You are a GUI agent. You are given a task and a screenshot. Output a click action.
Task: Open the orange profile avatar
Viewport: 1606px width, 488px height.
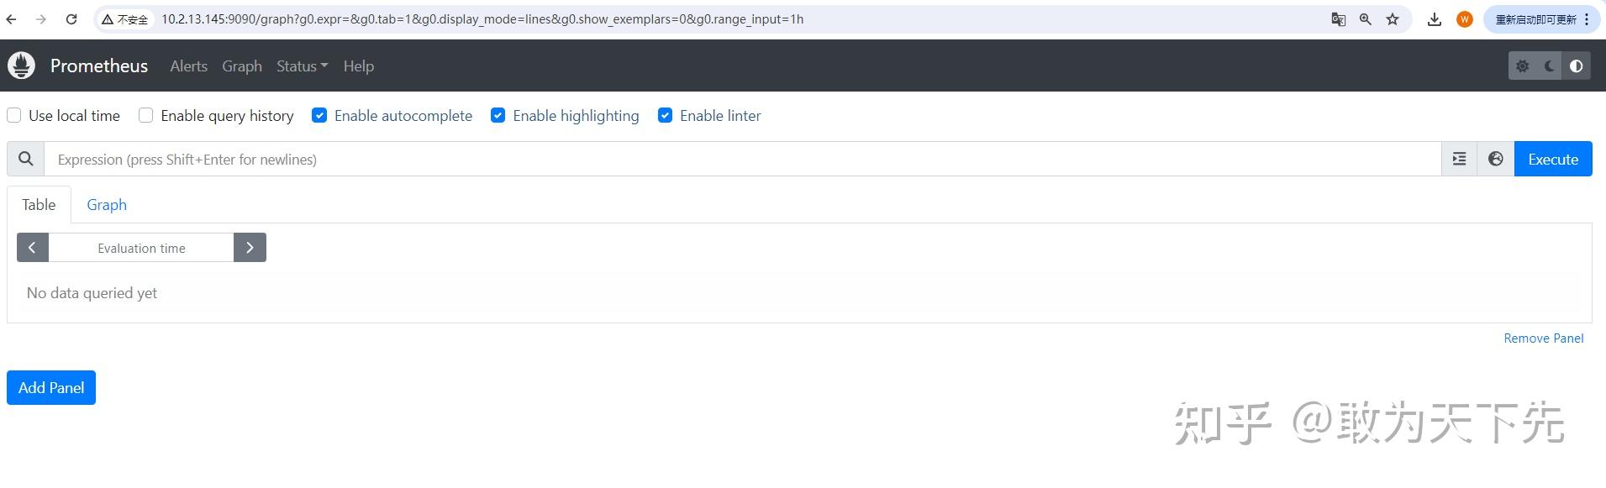1465,19
